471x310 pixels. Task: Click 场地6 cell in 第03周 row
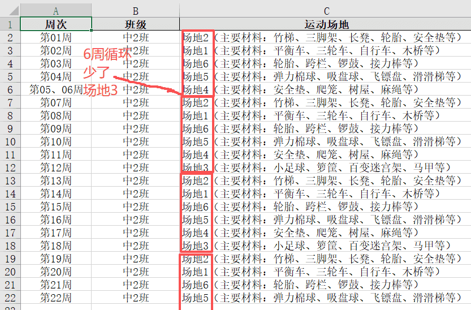click(325, 63)
